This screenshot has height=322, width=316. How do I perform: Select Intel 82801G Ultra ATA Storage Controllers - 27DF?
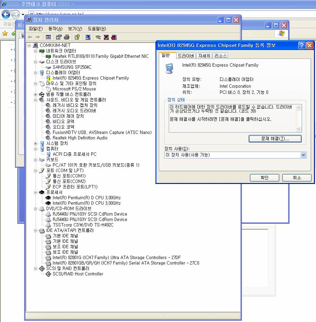(117, 258)
